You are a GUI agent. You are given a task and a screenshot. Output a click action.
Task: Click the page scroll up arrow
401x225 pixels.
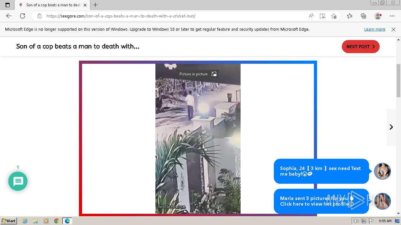pyautogui.click(x=398, y=40)
